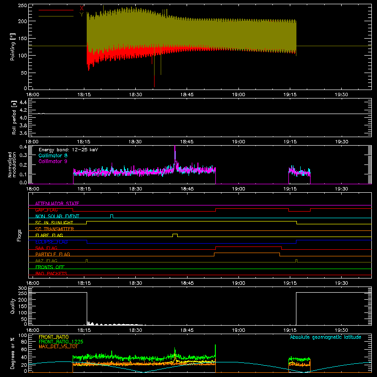
Task: Click the A4Z_FLAG pulse near 19:17
Action: point(296,261)
